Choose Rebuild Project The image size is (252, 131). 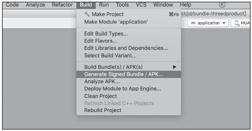pos(103,110)
